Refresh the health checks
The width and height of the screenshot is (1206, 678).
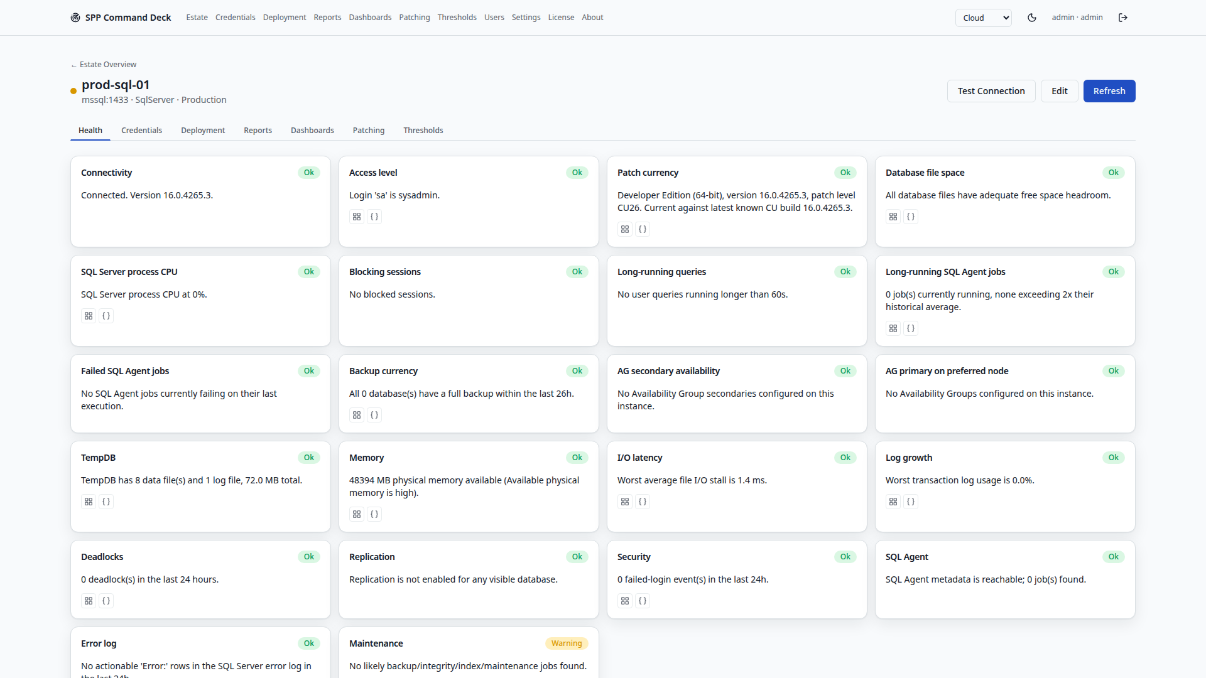[1109, 91]
